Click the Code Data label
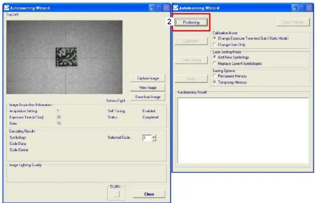The width and height of the screenshot is (315, 203). tap(18, 144)
